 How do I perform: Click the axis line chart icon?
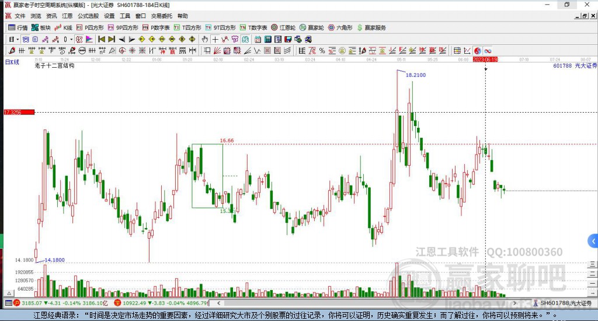[467, 51]
